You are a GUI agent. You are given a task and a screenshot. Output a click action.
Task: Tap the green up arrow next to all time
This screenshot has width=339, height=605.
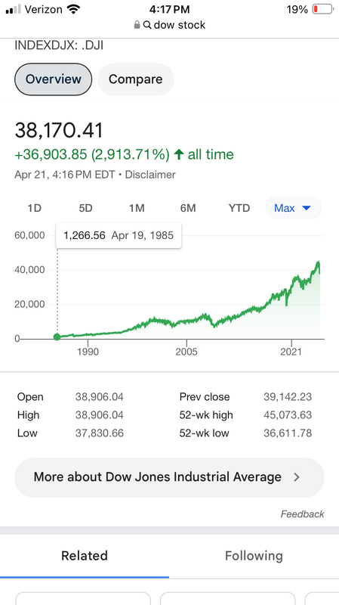(178, 154)
